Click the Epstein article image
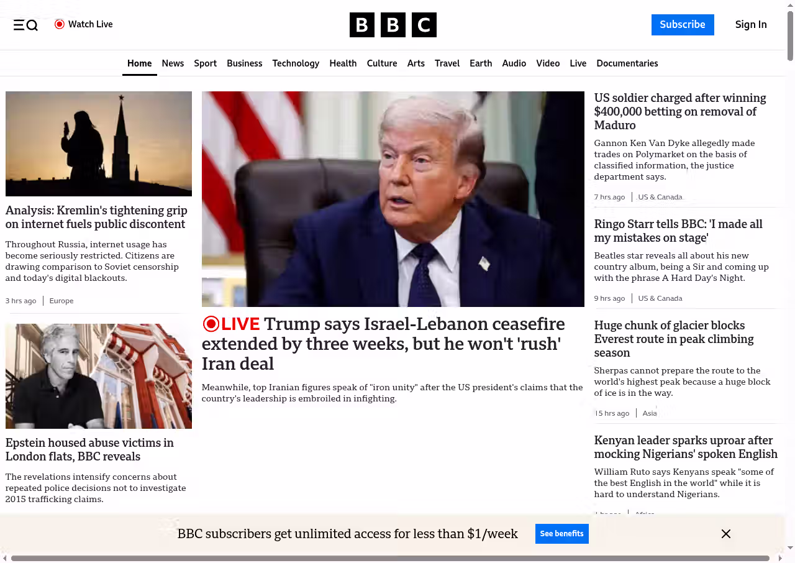 (x=99, y=376)
